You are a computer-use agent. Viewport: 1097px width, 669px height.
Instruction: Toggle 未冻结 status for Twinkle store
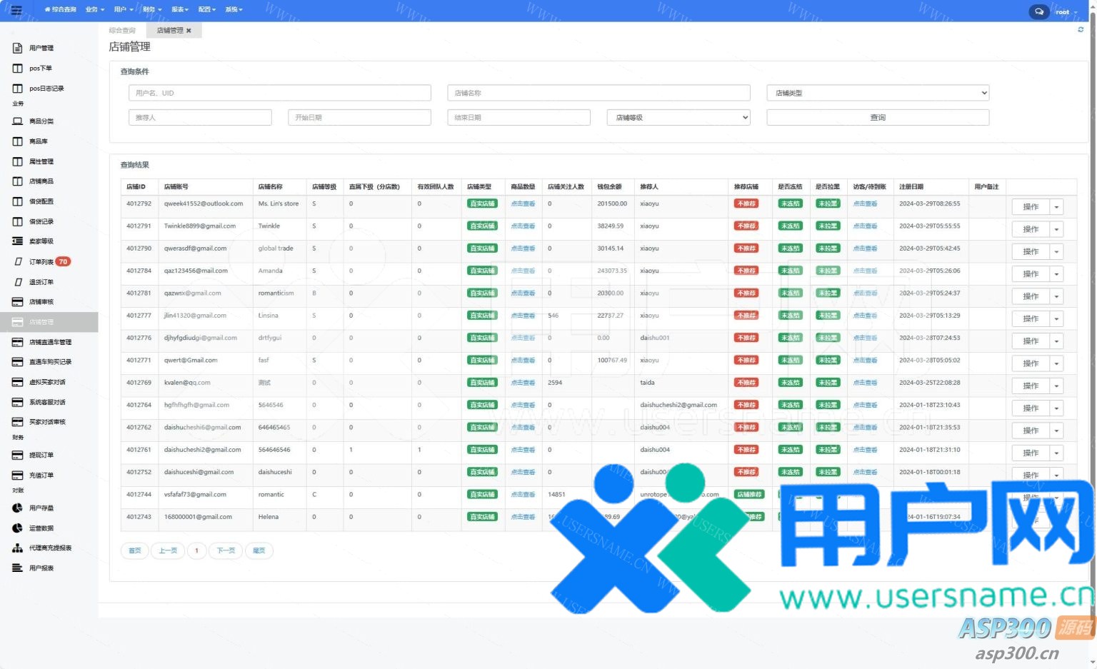click(x=790, y=226)
